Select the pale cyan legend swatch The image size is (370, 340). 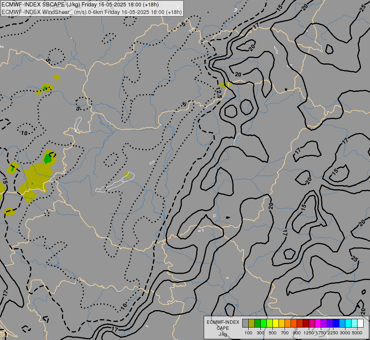pos(355,323)
